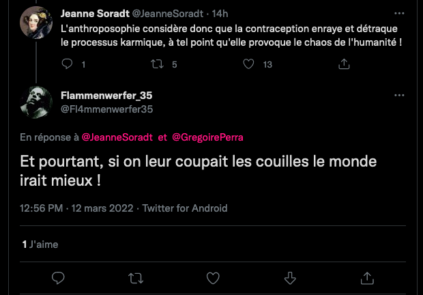Retweet Flammenwerfer_35's tweet
Screen dimensions: 423x295
pos(136,277)
